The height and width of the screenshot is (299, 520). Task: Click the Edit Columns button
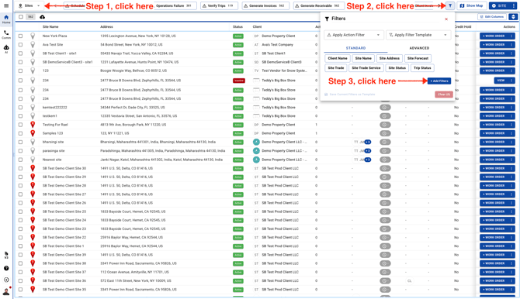492,17
